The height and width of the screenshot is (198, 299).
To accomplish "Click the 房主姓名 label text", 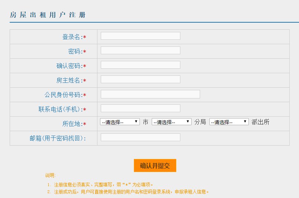I will [69, 80].
